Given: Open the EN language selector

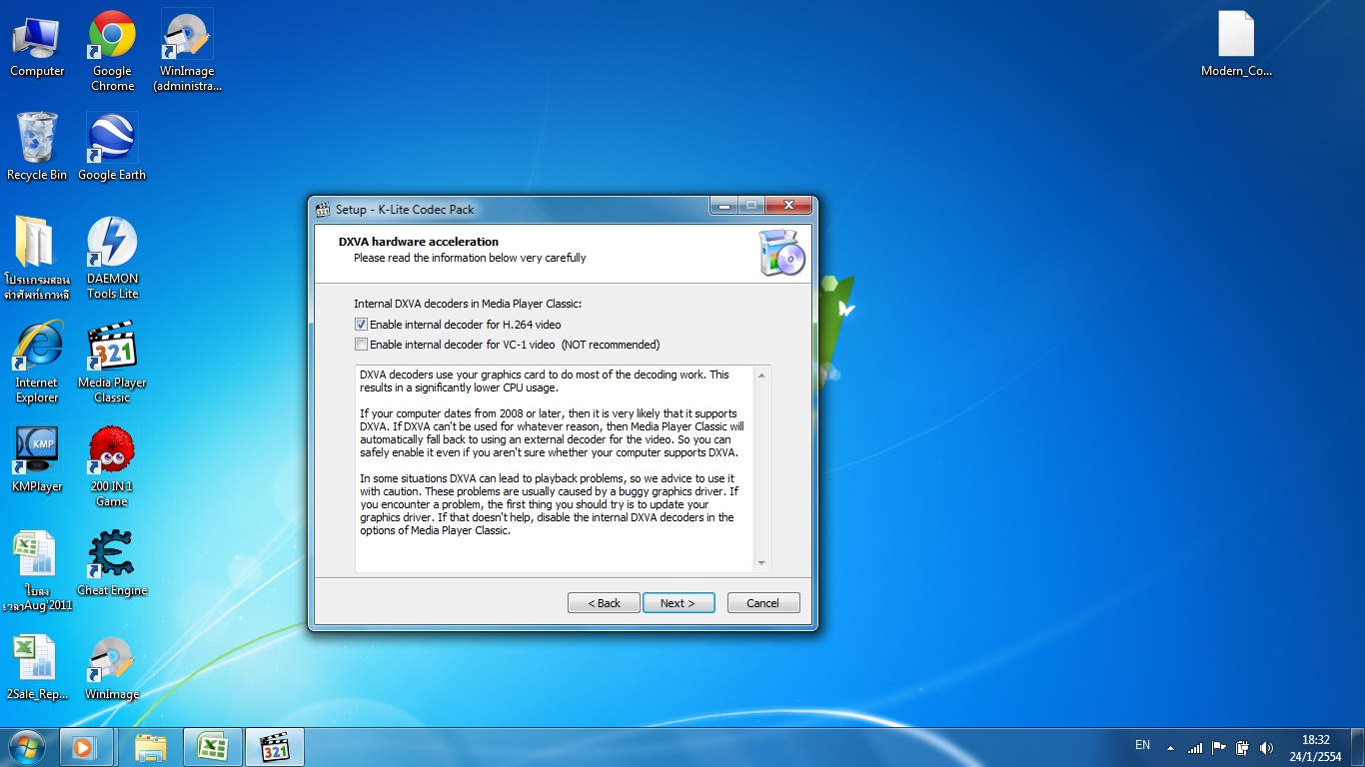Looking at the screenshot, I should pos(1143,745).
